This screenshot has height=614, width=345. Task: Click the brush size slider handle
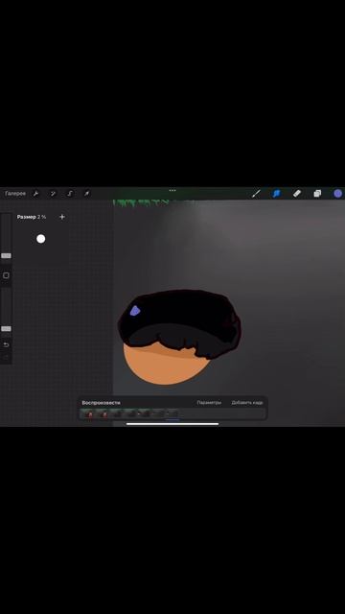click(x=6, y=256)
